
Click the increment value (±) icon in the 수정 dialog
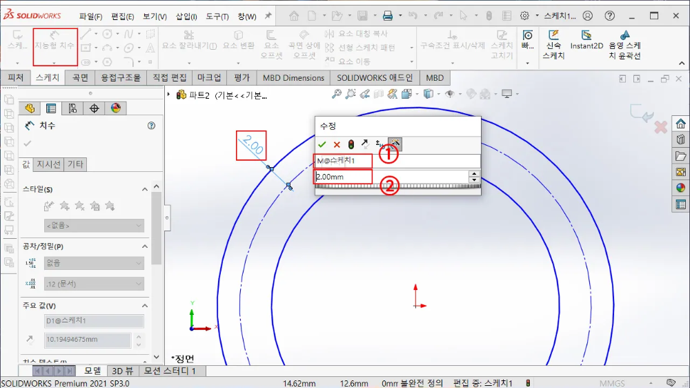(x=379, y=144)
